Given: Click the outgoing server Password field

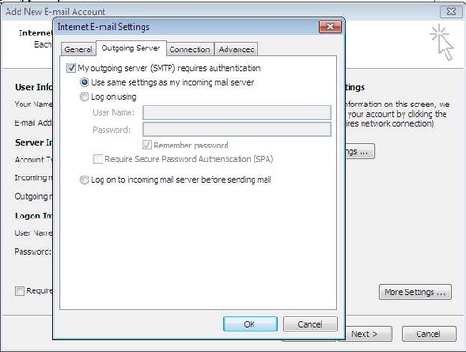Looking at the screenshot, I should pos(237,130).
